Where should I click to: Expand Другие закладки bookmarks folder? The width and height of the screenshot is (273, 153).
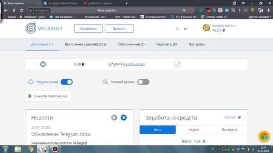click(x=260, y=17)
